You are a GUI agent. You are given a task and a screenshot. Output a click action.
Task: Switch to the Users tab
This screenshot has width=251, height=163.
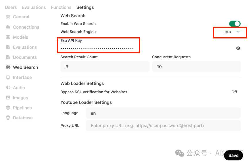tap(11, 7)
